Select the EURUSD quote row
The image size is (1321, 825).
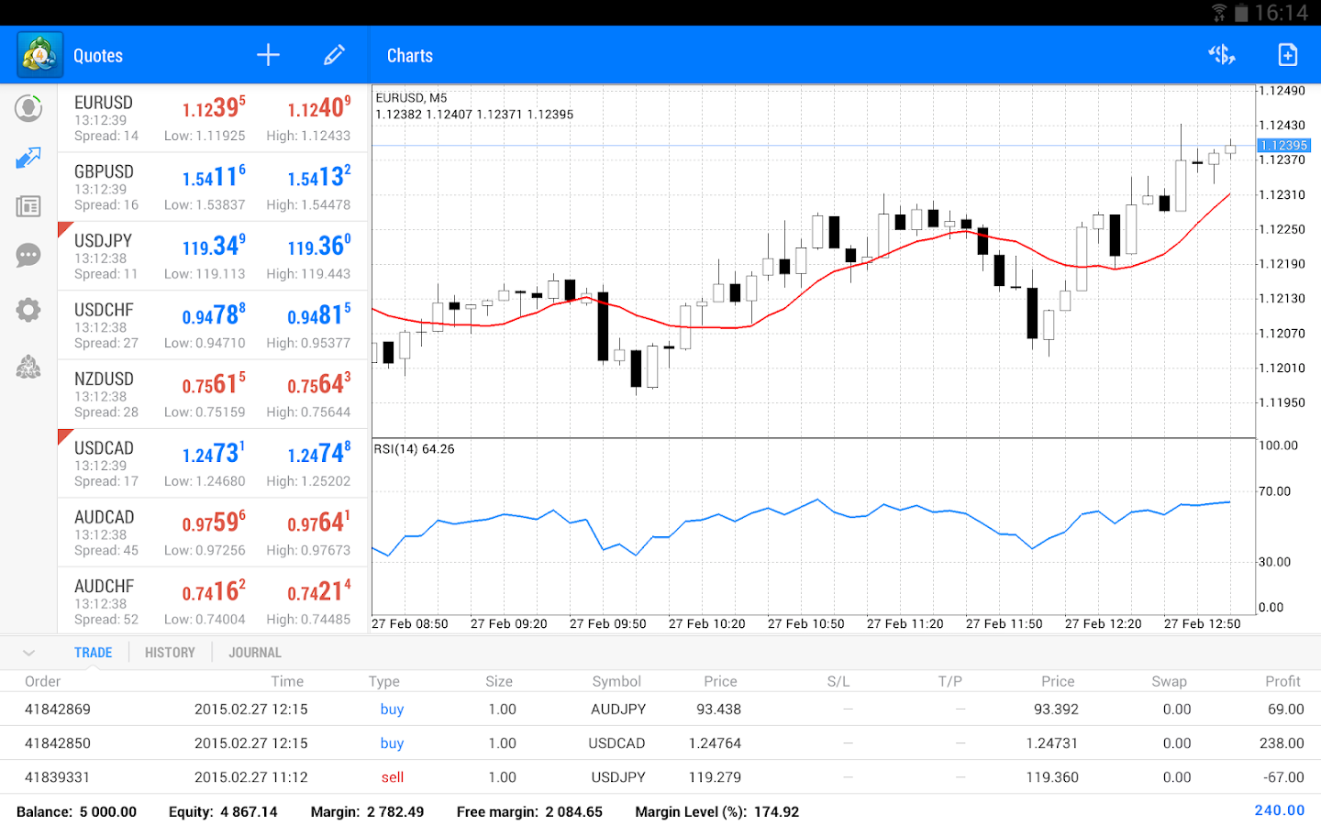[213, 118]
